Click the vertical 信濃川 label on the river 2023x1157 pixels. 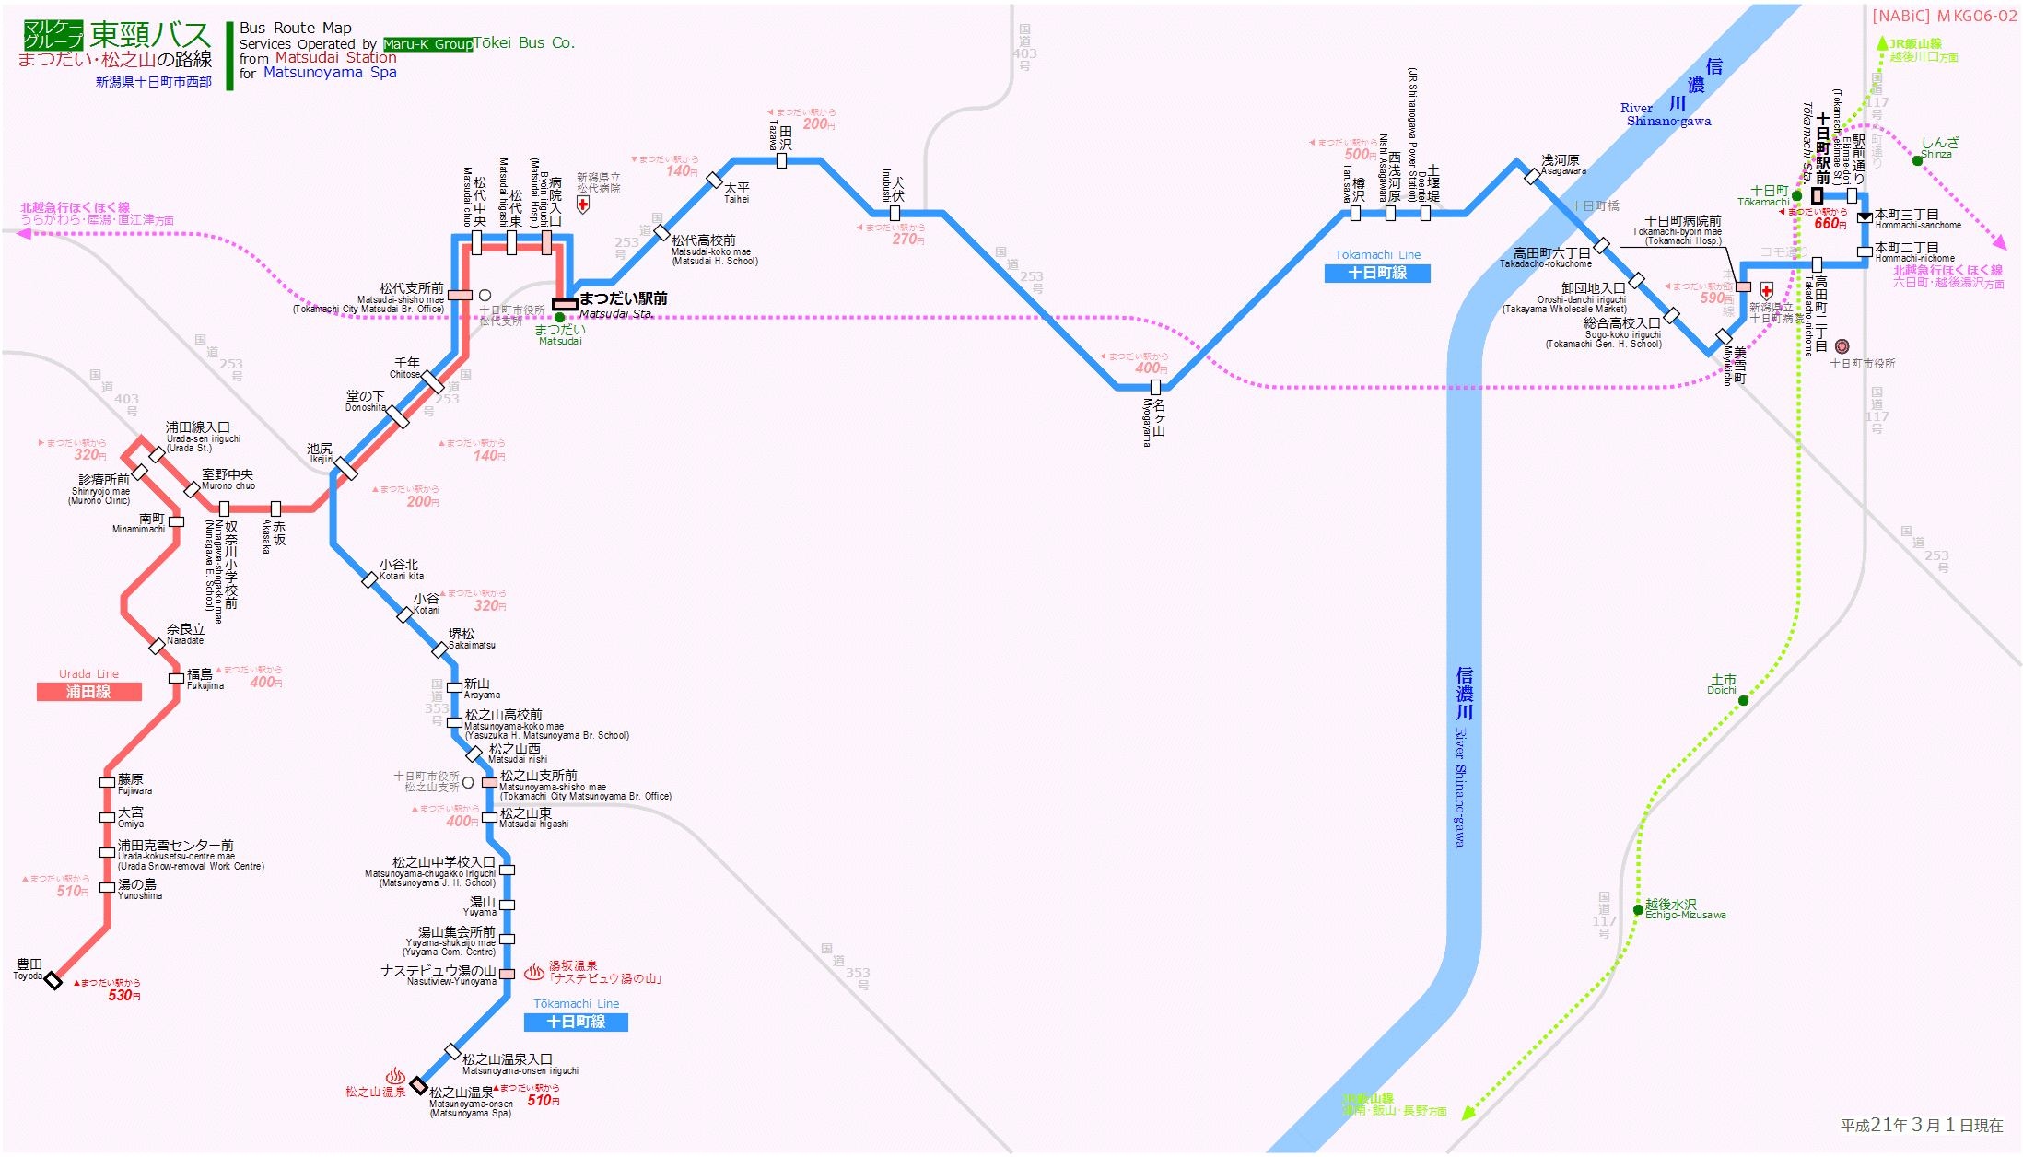coord(1465,694)
